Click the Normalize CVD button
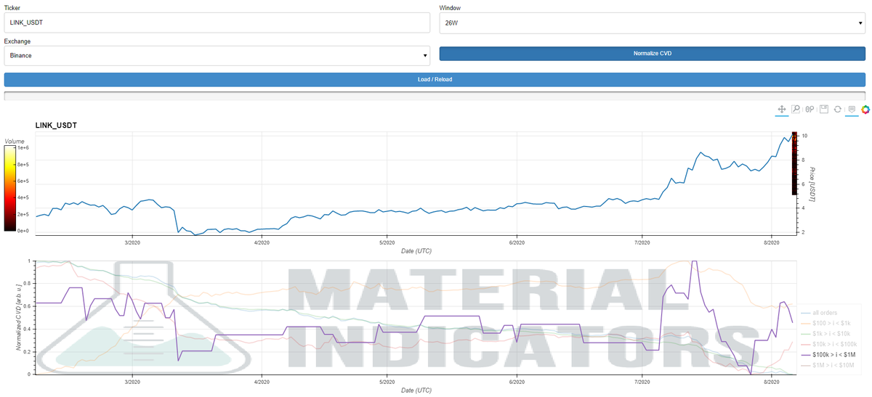872x397 pixels. pos(652,53)
